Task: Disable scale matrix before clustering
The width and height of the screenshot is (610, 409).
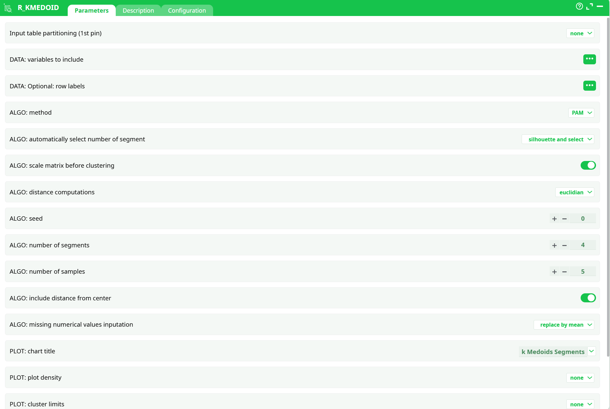Action: pos(588,165)
